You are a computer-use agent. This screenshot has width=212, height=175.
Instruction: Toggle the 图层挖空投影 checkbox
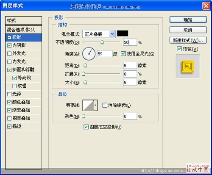pyautogui.click(x=86, y=127)
